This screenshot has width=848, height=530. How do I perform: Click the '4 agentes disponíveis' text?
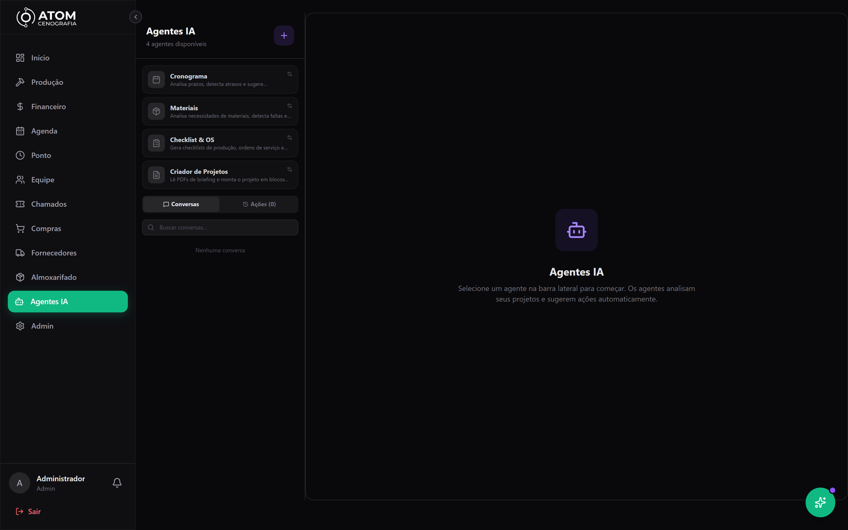[176, 44]
